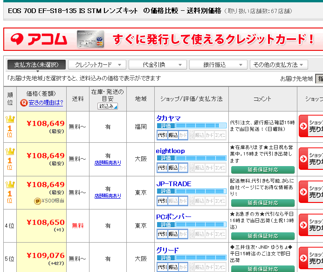This screenshot has width=323, height=272.
Task: Click the ¥109,076 price of グリード
Action: pyautogui.click(x=46, y=255)
